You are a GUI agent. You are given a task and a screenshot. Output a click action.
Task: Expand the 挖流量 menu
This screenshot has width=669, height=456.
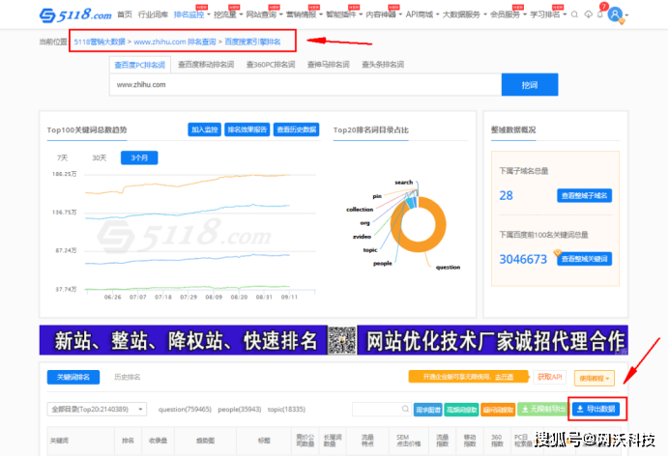(x=228, y=14)
